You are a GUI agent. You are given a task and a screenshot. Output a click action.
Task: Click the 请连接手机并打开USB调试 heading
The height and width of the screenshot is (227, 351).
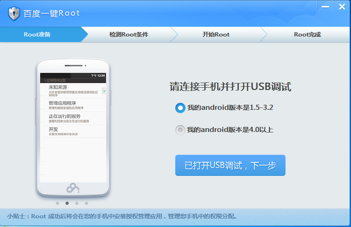coord(230,87)
